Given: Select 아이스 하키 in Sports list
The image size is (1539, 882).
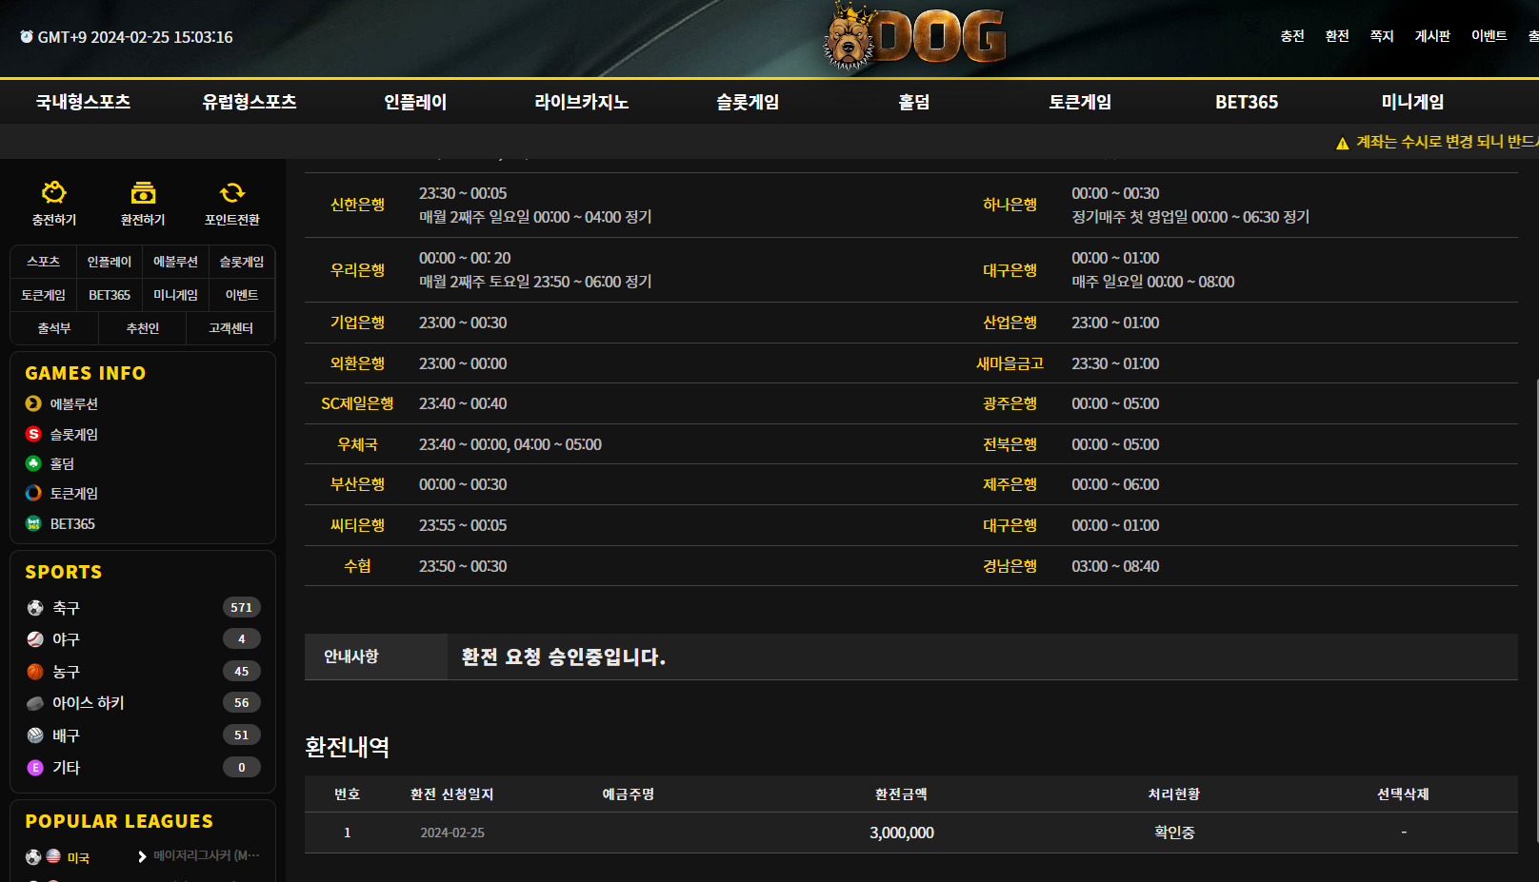Looking at the screenshot, I should point(88,703).
